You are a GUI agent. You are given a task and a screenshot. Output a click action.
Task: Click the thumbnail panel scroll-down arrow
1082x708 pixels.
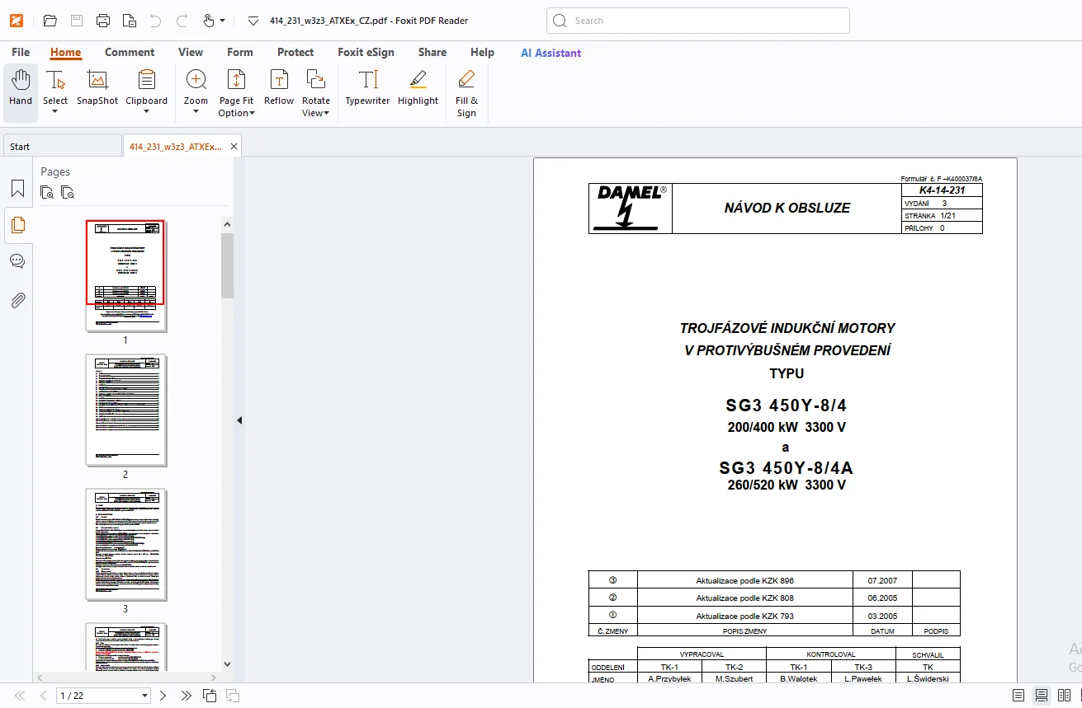(x=227, y=664)
